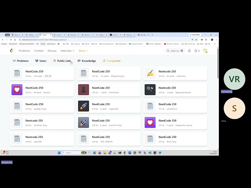
Task: Click the Ask Gemini button
Action: pyautogui.click(x=195, y=35)
